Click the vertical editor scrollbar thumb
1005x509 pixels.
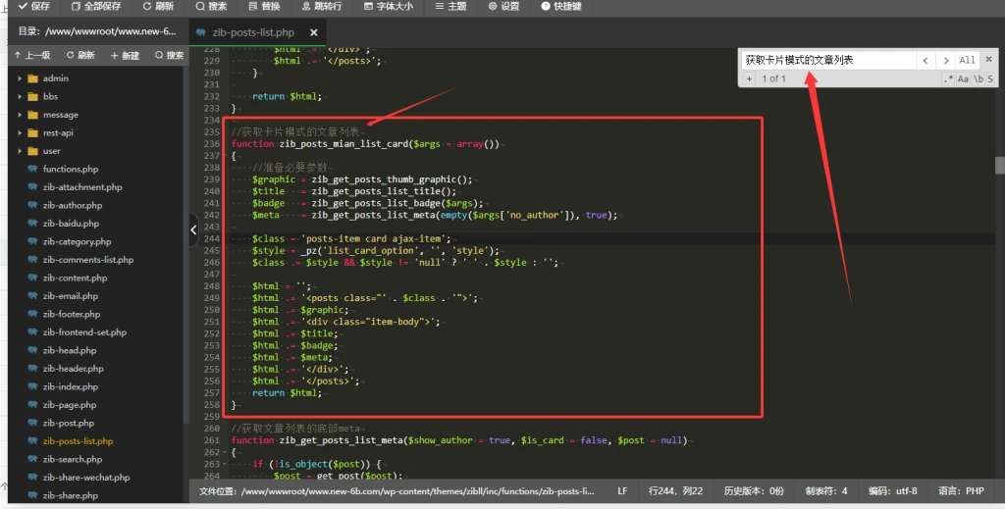coord(999,165)
